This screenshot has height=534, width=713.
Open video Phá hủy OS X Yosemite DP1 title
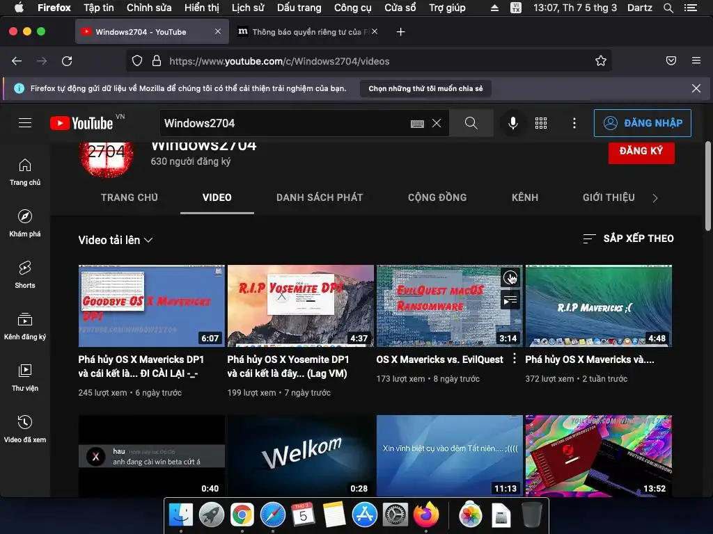coord(288,366)
